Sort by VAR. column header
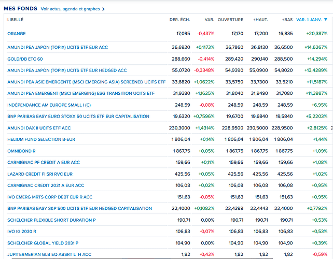This screenshot has width=333, height=259. point(210,20)
